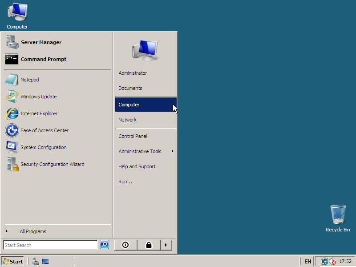Image resolution: width=356 pixels, height=267 pixels.
Task: Open System Configuration
Action: click(x=43, y=147)
